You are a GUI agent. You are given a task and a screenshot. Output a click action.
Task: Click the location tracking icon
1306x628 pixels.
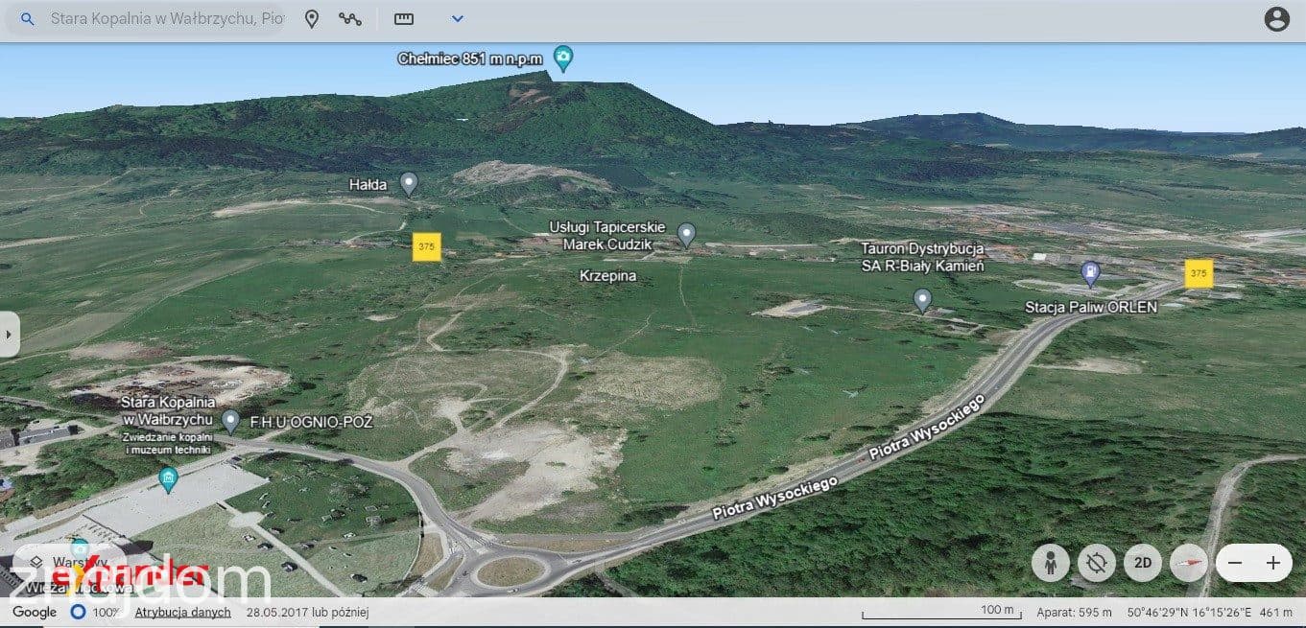click(1097, 563)
